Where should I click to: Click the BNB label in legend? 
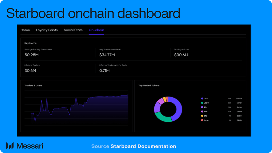pos(206,112)
